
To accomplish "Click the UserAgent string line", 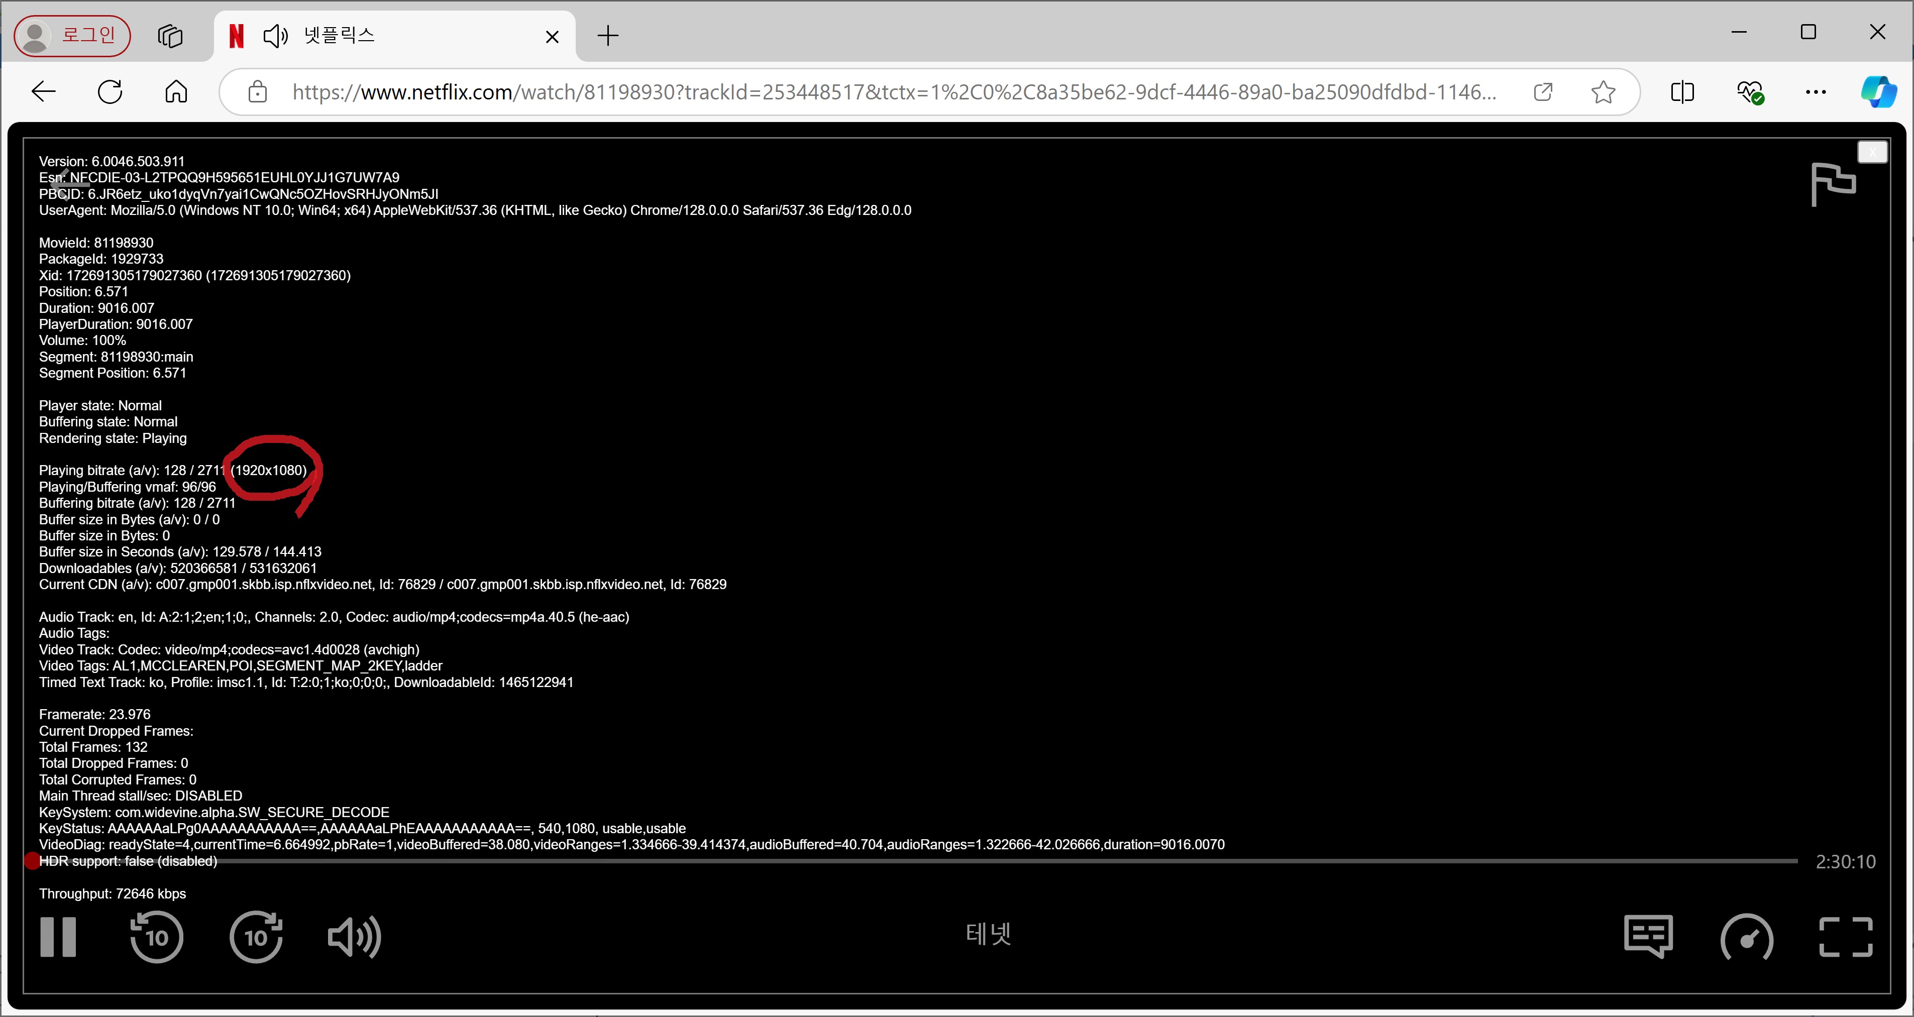I will pyautogui.click(x=475, y=210).
